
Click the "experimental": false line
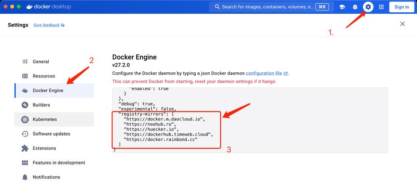click(x=148, y=109)
